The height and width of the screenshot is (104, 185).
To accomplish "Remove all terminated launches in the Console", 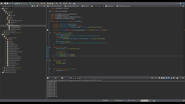I will click(156, 78).
